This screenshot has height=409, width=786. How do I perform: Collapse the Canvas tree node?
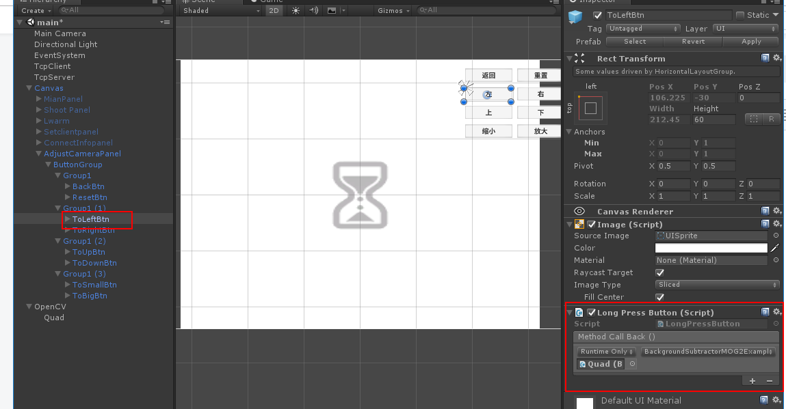point(29,88)
